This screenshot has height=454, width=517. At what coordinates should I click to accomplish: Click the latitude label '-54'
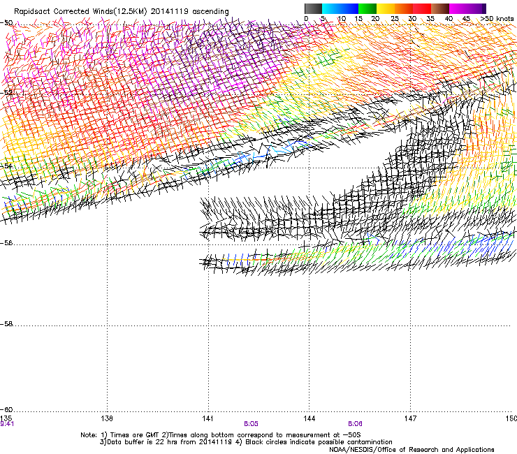click(x=6, y=166)
